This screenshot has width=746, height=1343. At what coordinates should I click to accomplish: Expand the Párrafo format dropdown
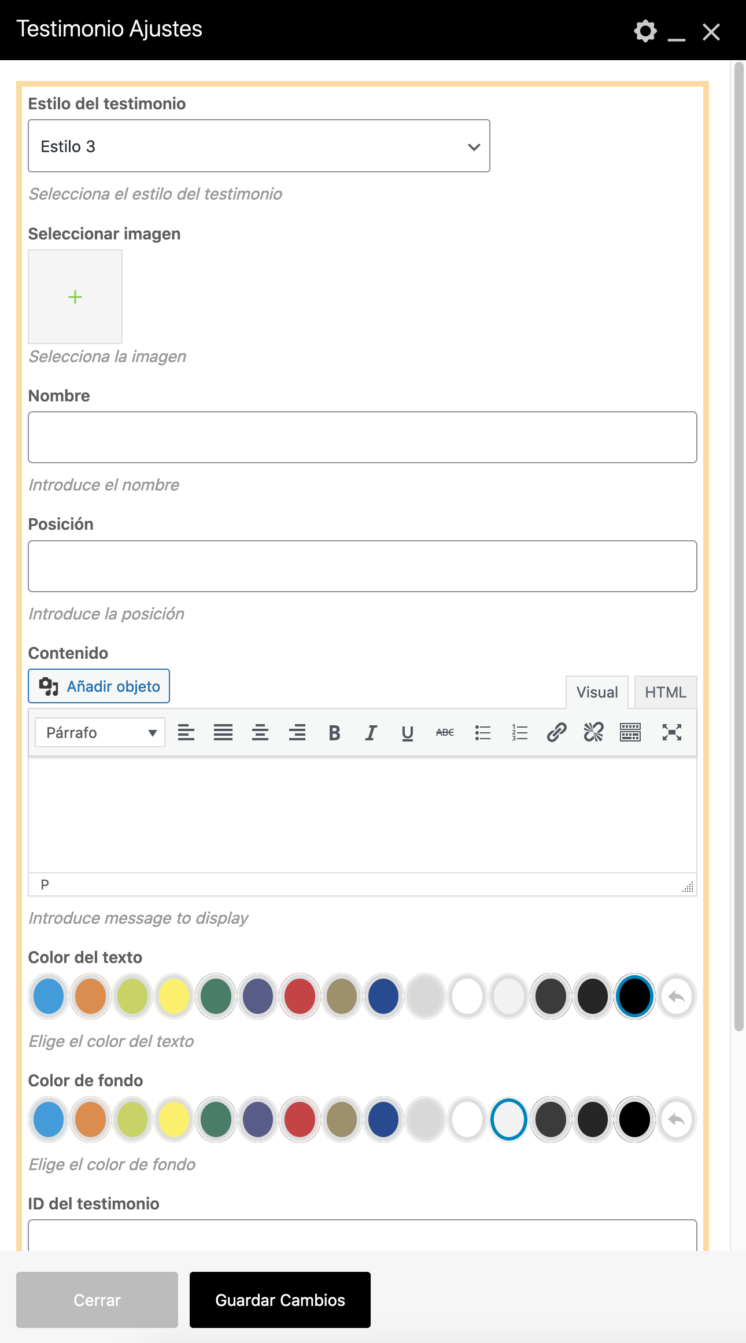pyautogui.click(x=100, y=733)
